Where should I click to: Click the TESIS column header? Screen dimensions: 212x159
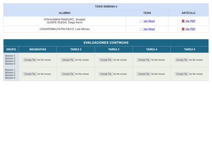pyautogui.click(x=147, y=13)
